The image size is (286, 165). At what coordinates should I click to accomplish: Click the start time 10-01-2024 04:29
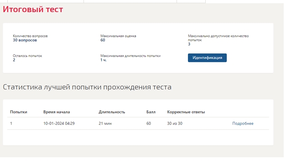point(59,124)
